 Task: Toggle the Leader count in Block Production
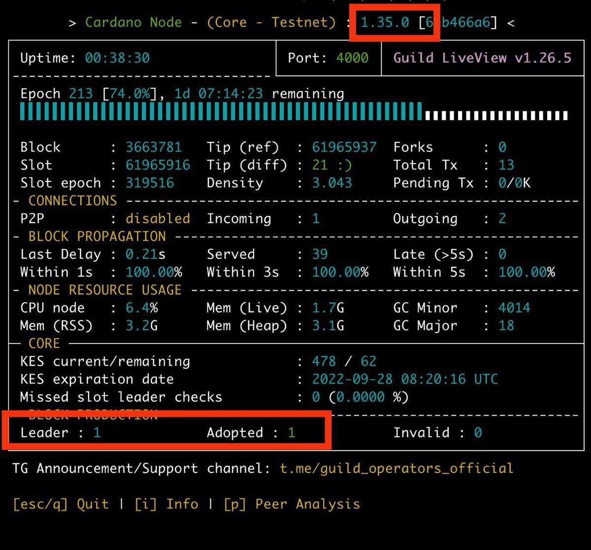[97, 433]
